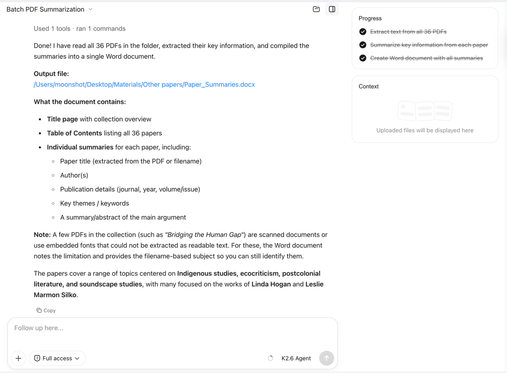
Task: Open the Full access permission dropdown
Action: click(x=57, y=358)
